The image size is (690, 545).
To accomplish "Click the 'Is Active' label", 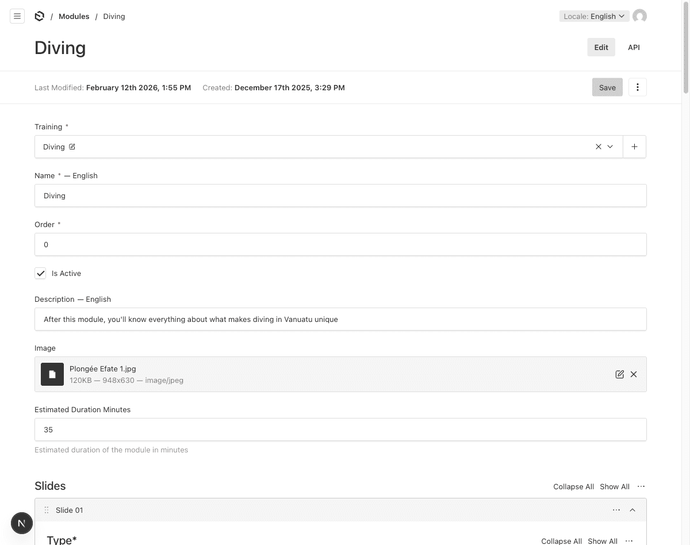I will [x=66, y=274].
